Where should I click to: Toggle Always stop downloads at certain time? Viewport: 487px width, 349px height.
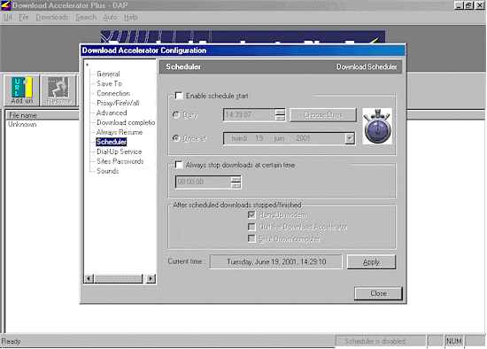(179, 165)
